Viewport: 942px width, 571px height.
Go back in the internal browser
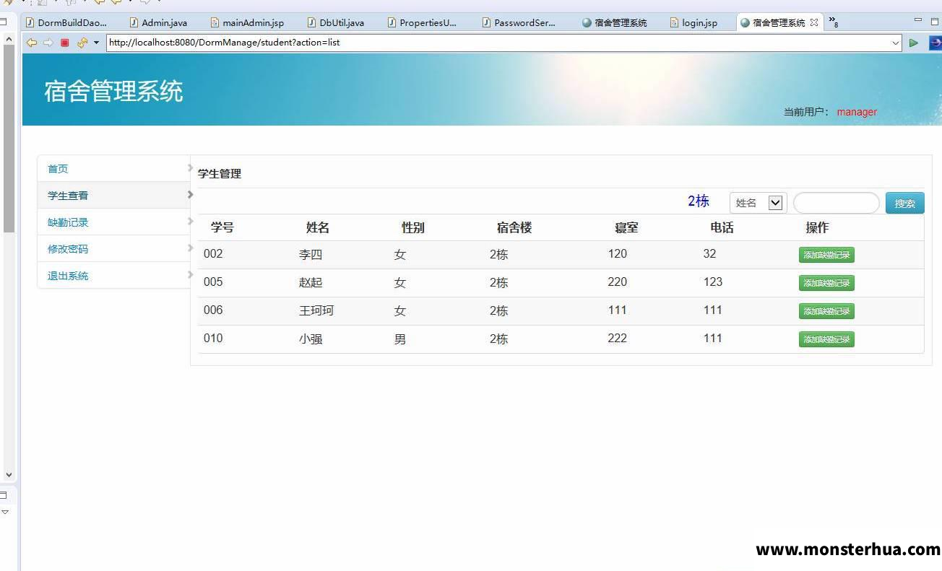pos(32,43)
